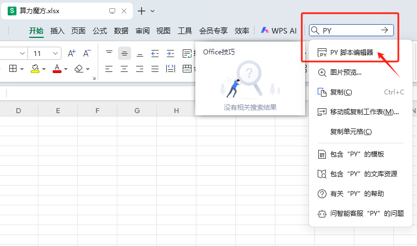Click the PY search input box
Screen dimensions: 417x246
tap(348, 31)
